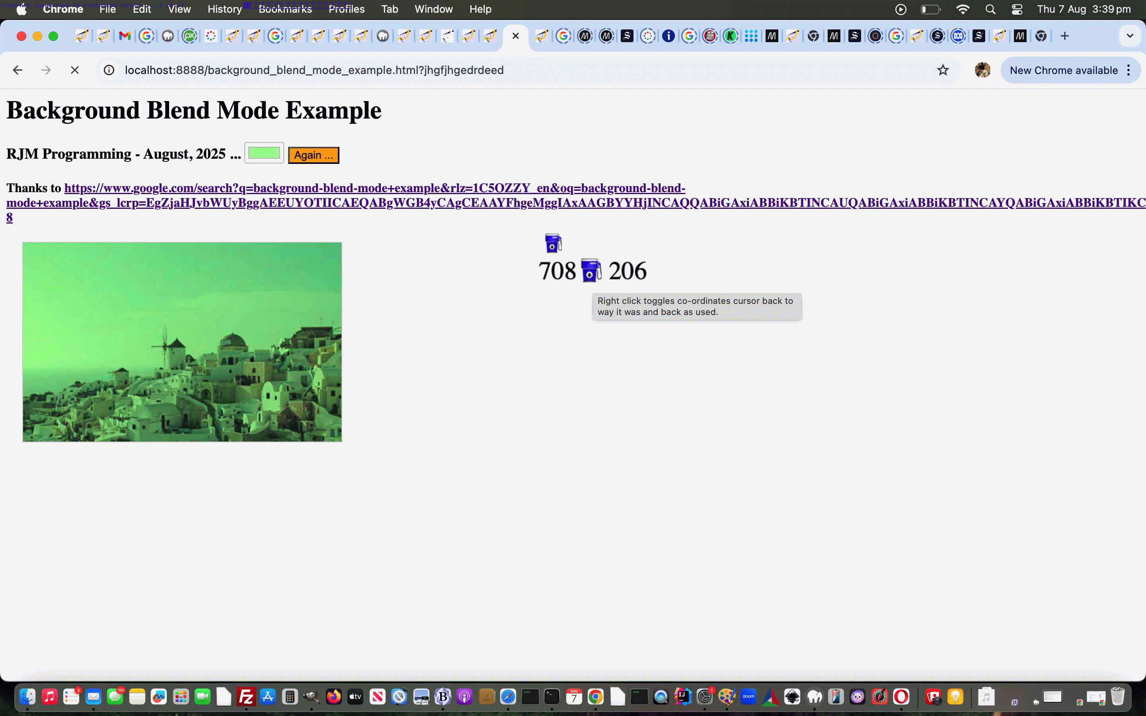Open the Bookmarks menu

(x=285, y=10)
